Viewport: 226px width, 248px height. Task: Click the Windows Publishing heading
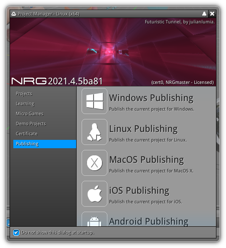click(x=151, y=98)
